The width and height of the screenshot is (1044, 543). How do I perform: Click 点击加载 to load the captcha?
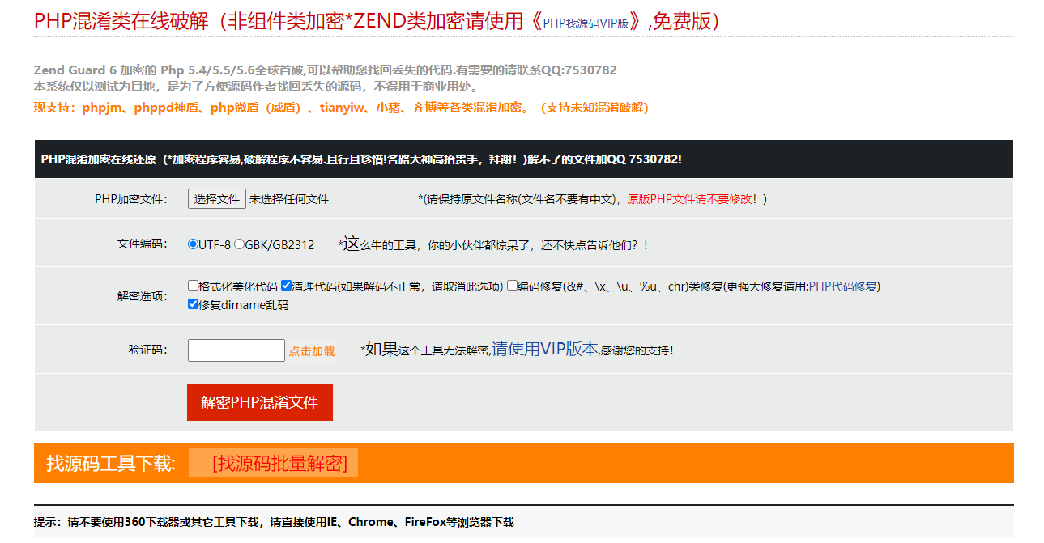(x=312, y=351)
